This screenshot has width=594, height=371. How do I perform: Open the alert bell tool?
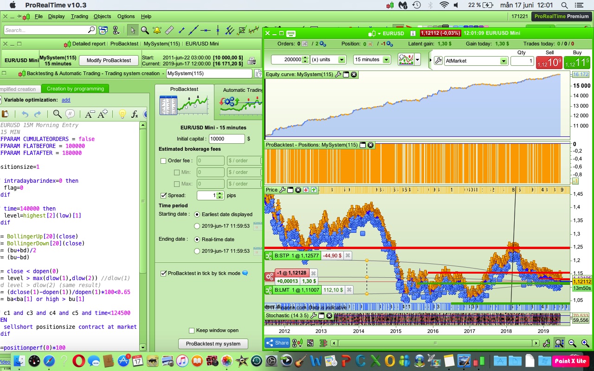tap(157, 30)
